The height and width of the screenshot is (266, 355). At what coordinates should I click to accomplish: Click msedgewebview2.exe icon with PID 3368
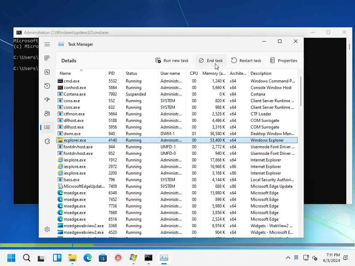[60, 225]
